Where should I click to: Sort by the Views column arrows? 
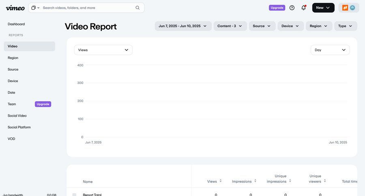[221, 181]
